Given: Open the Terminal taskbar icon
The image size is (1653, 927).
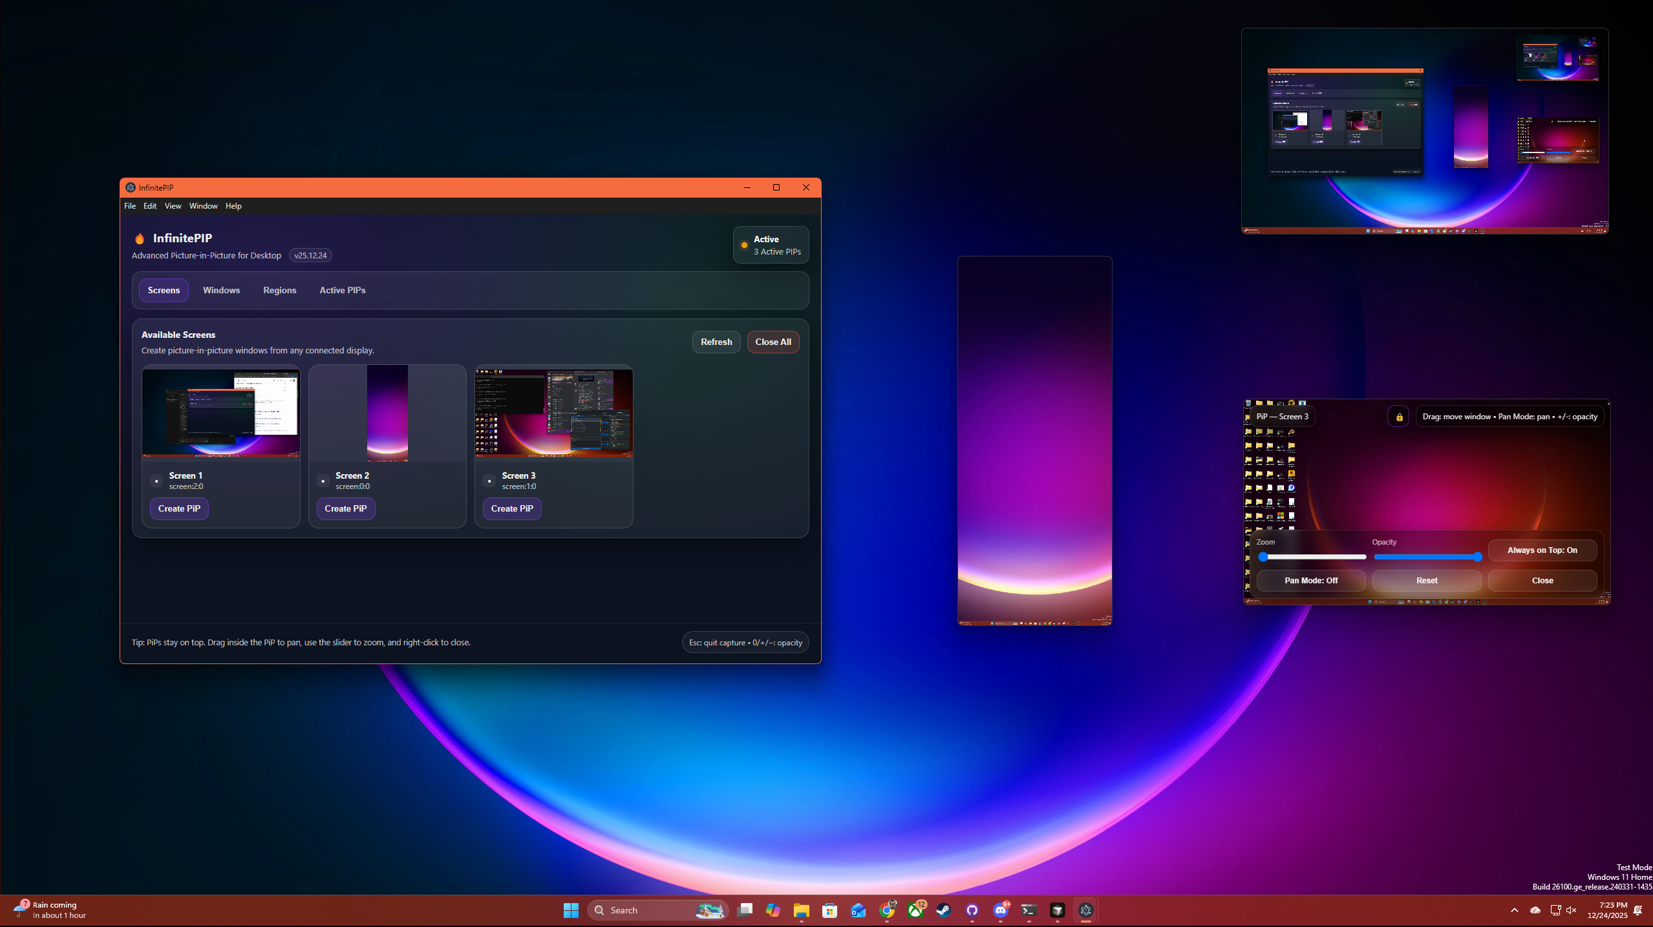Looking at the screenshot, I should (1029, 910).
